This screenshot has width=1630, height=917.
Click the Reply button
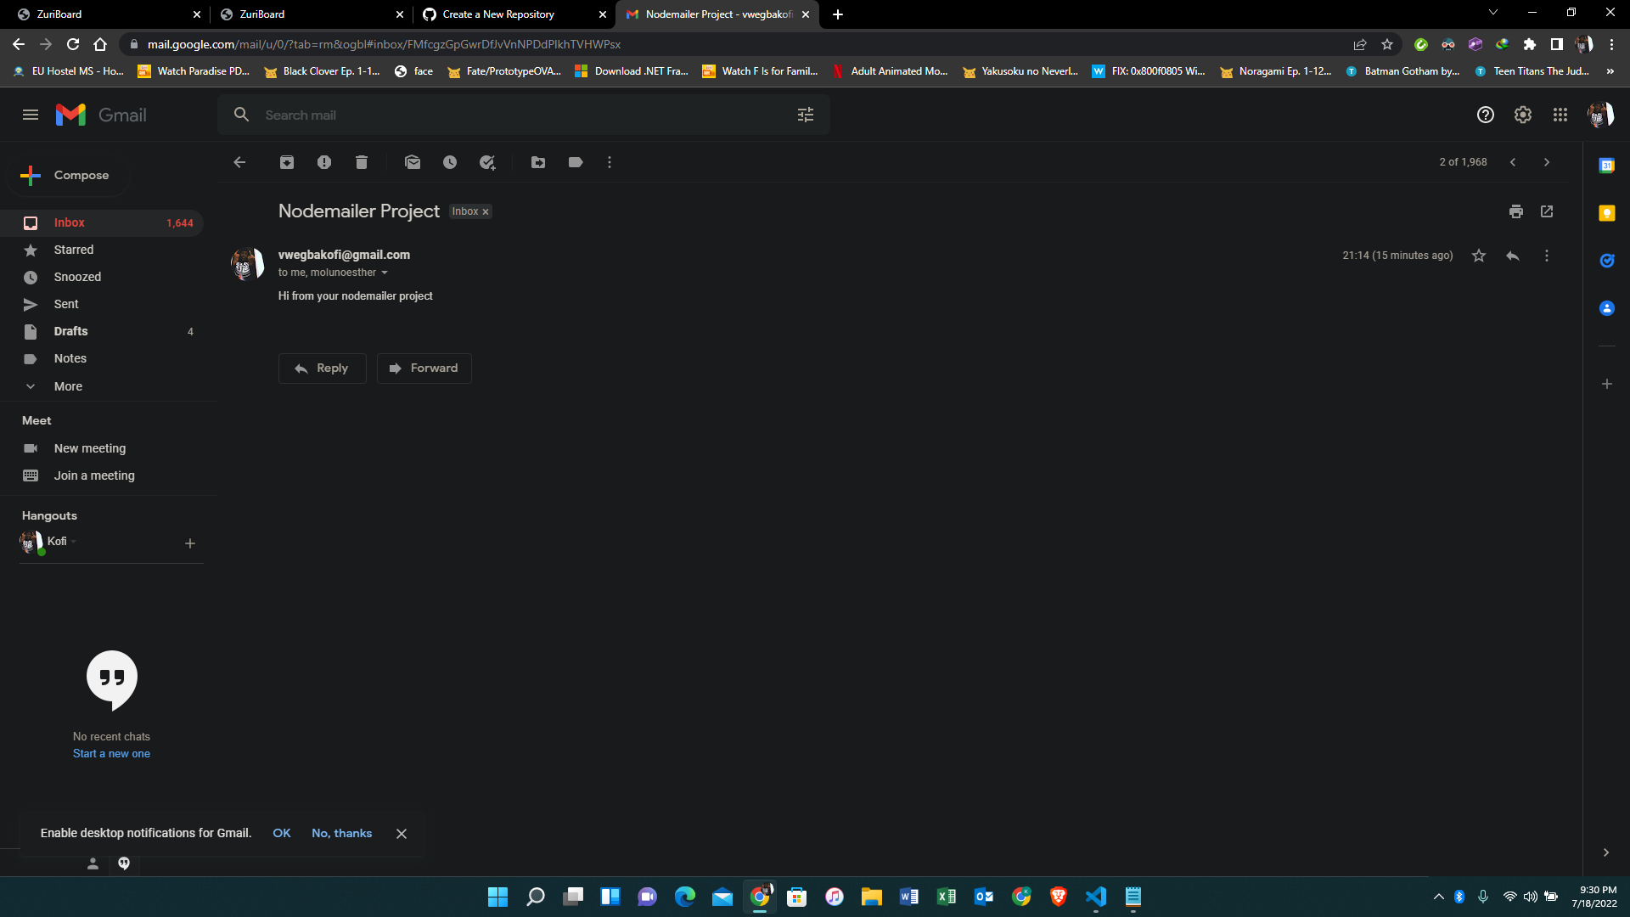pyautogui.click(x=322, y=368)
